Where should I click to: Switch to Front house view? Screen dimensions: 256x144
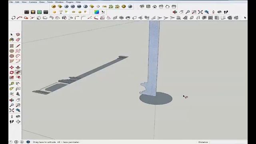pyautogui.click(x=155, y=6)
